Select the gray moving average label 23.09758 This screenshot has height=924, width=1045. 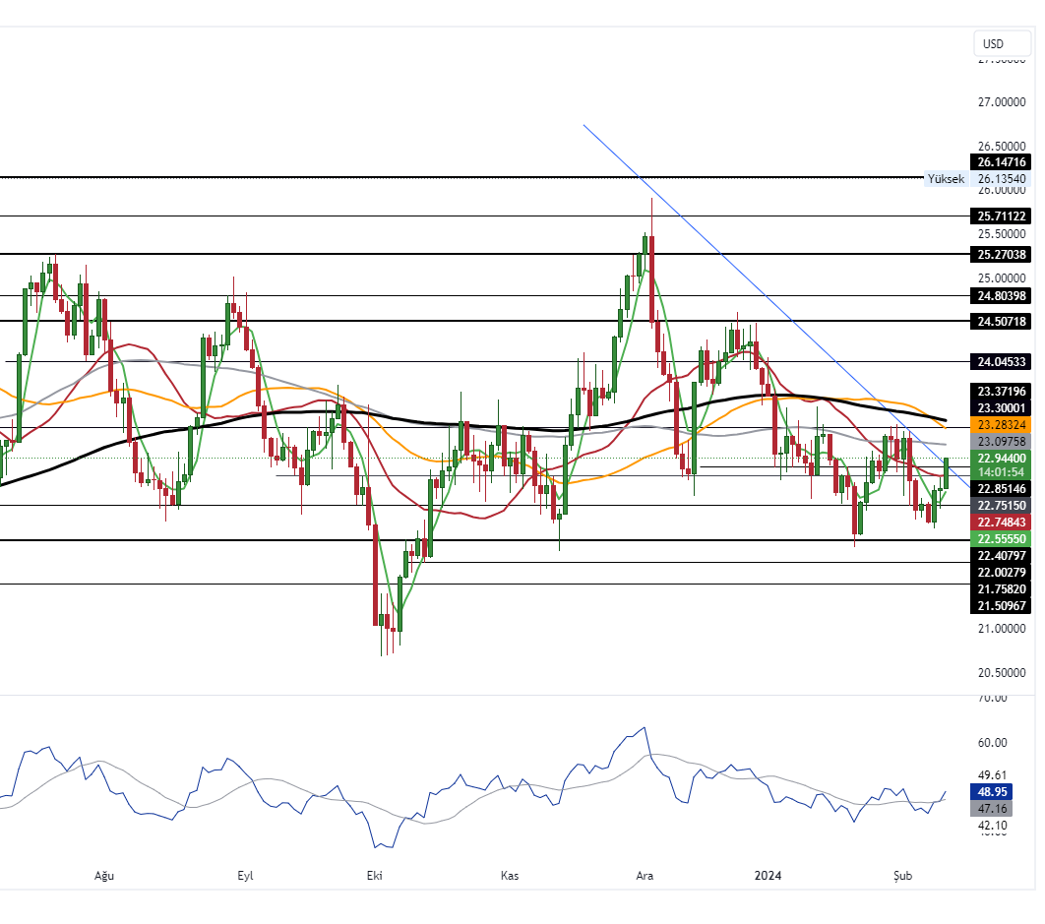(x=999, y=442)
